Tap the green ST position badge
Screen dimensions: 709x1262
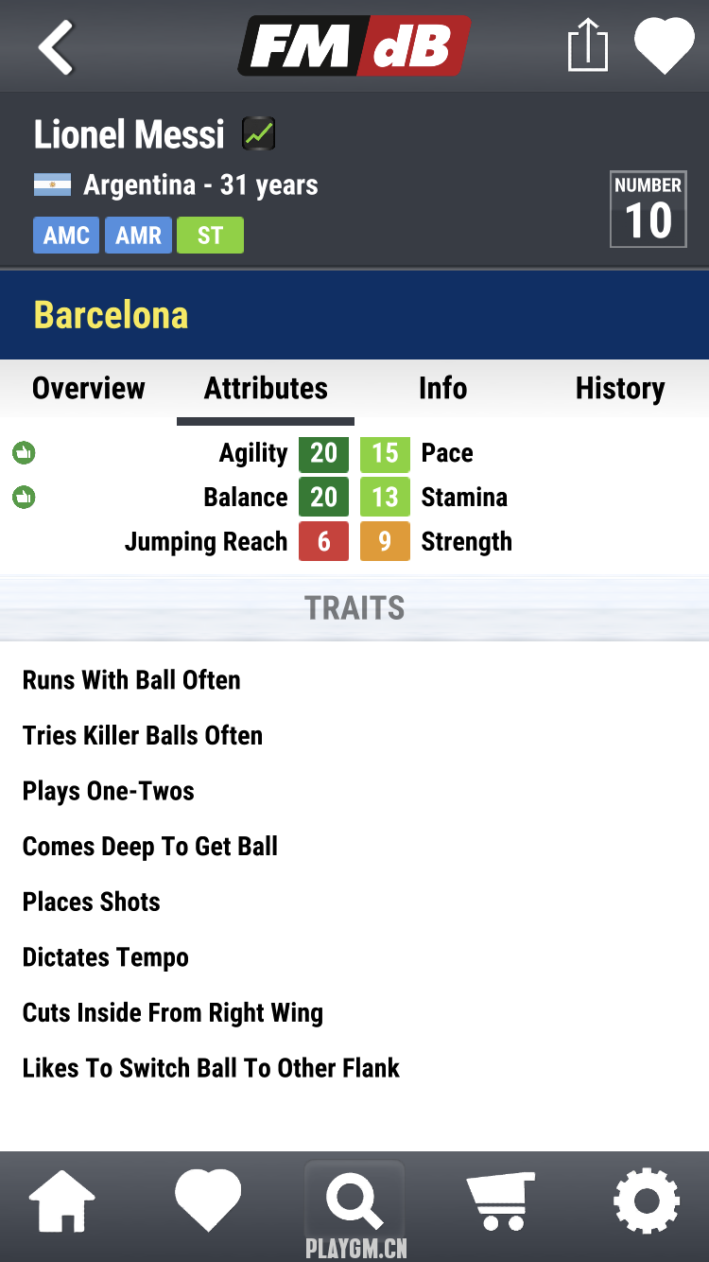[210, 236]
